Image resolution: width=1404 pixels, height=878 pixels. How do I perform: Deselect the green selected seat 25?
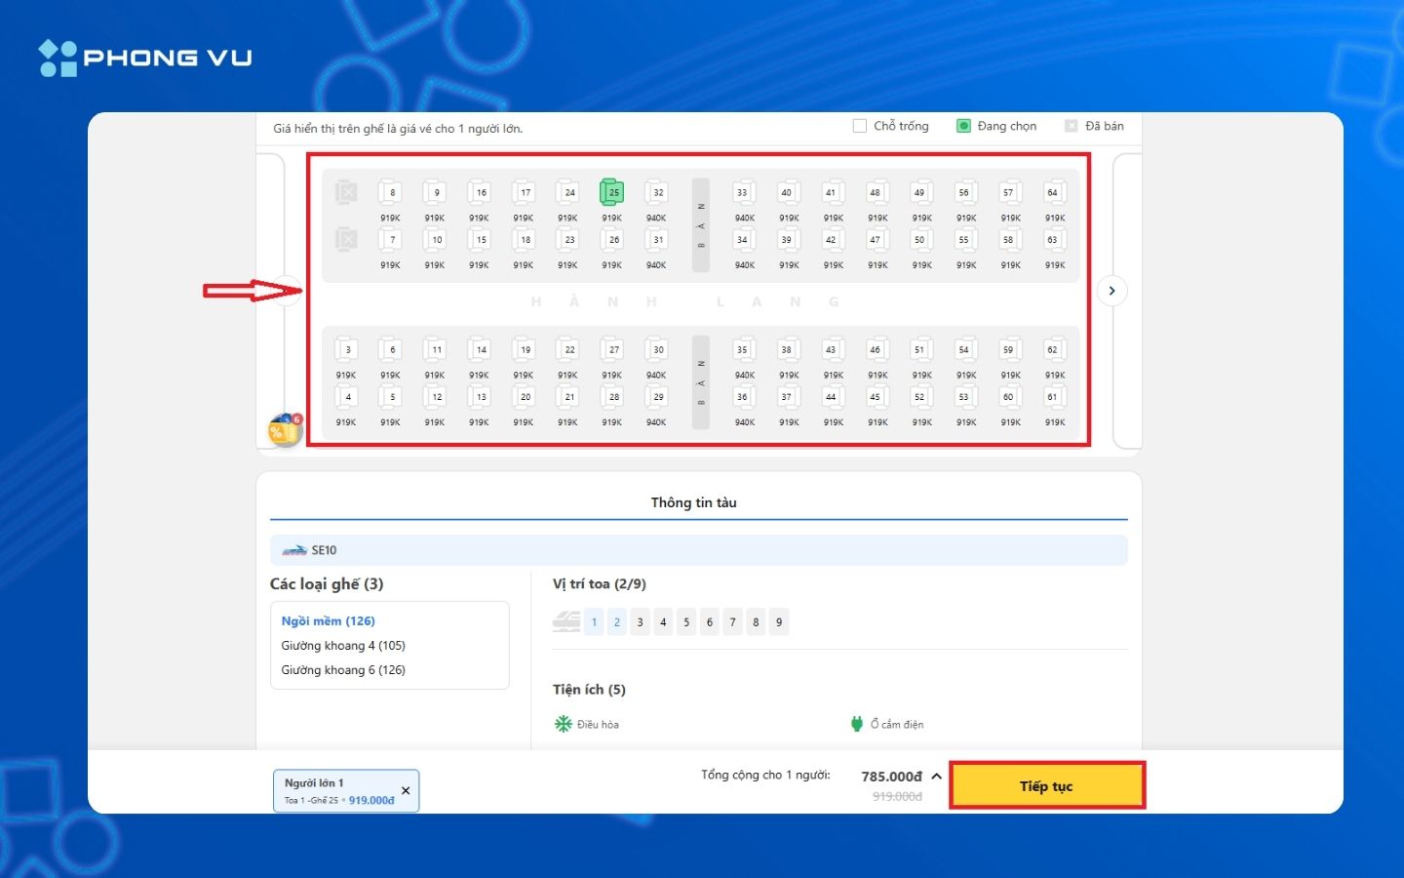click(x=612, y=193)
